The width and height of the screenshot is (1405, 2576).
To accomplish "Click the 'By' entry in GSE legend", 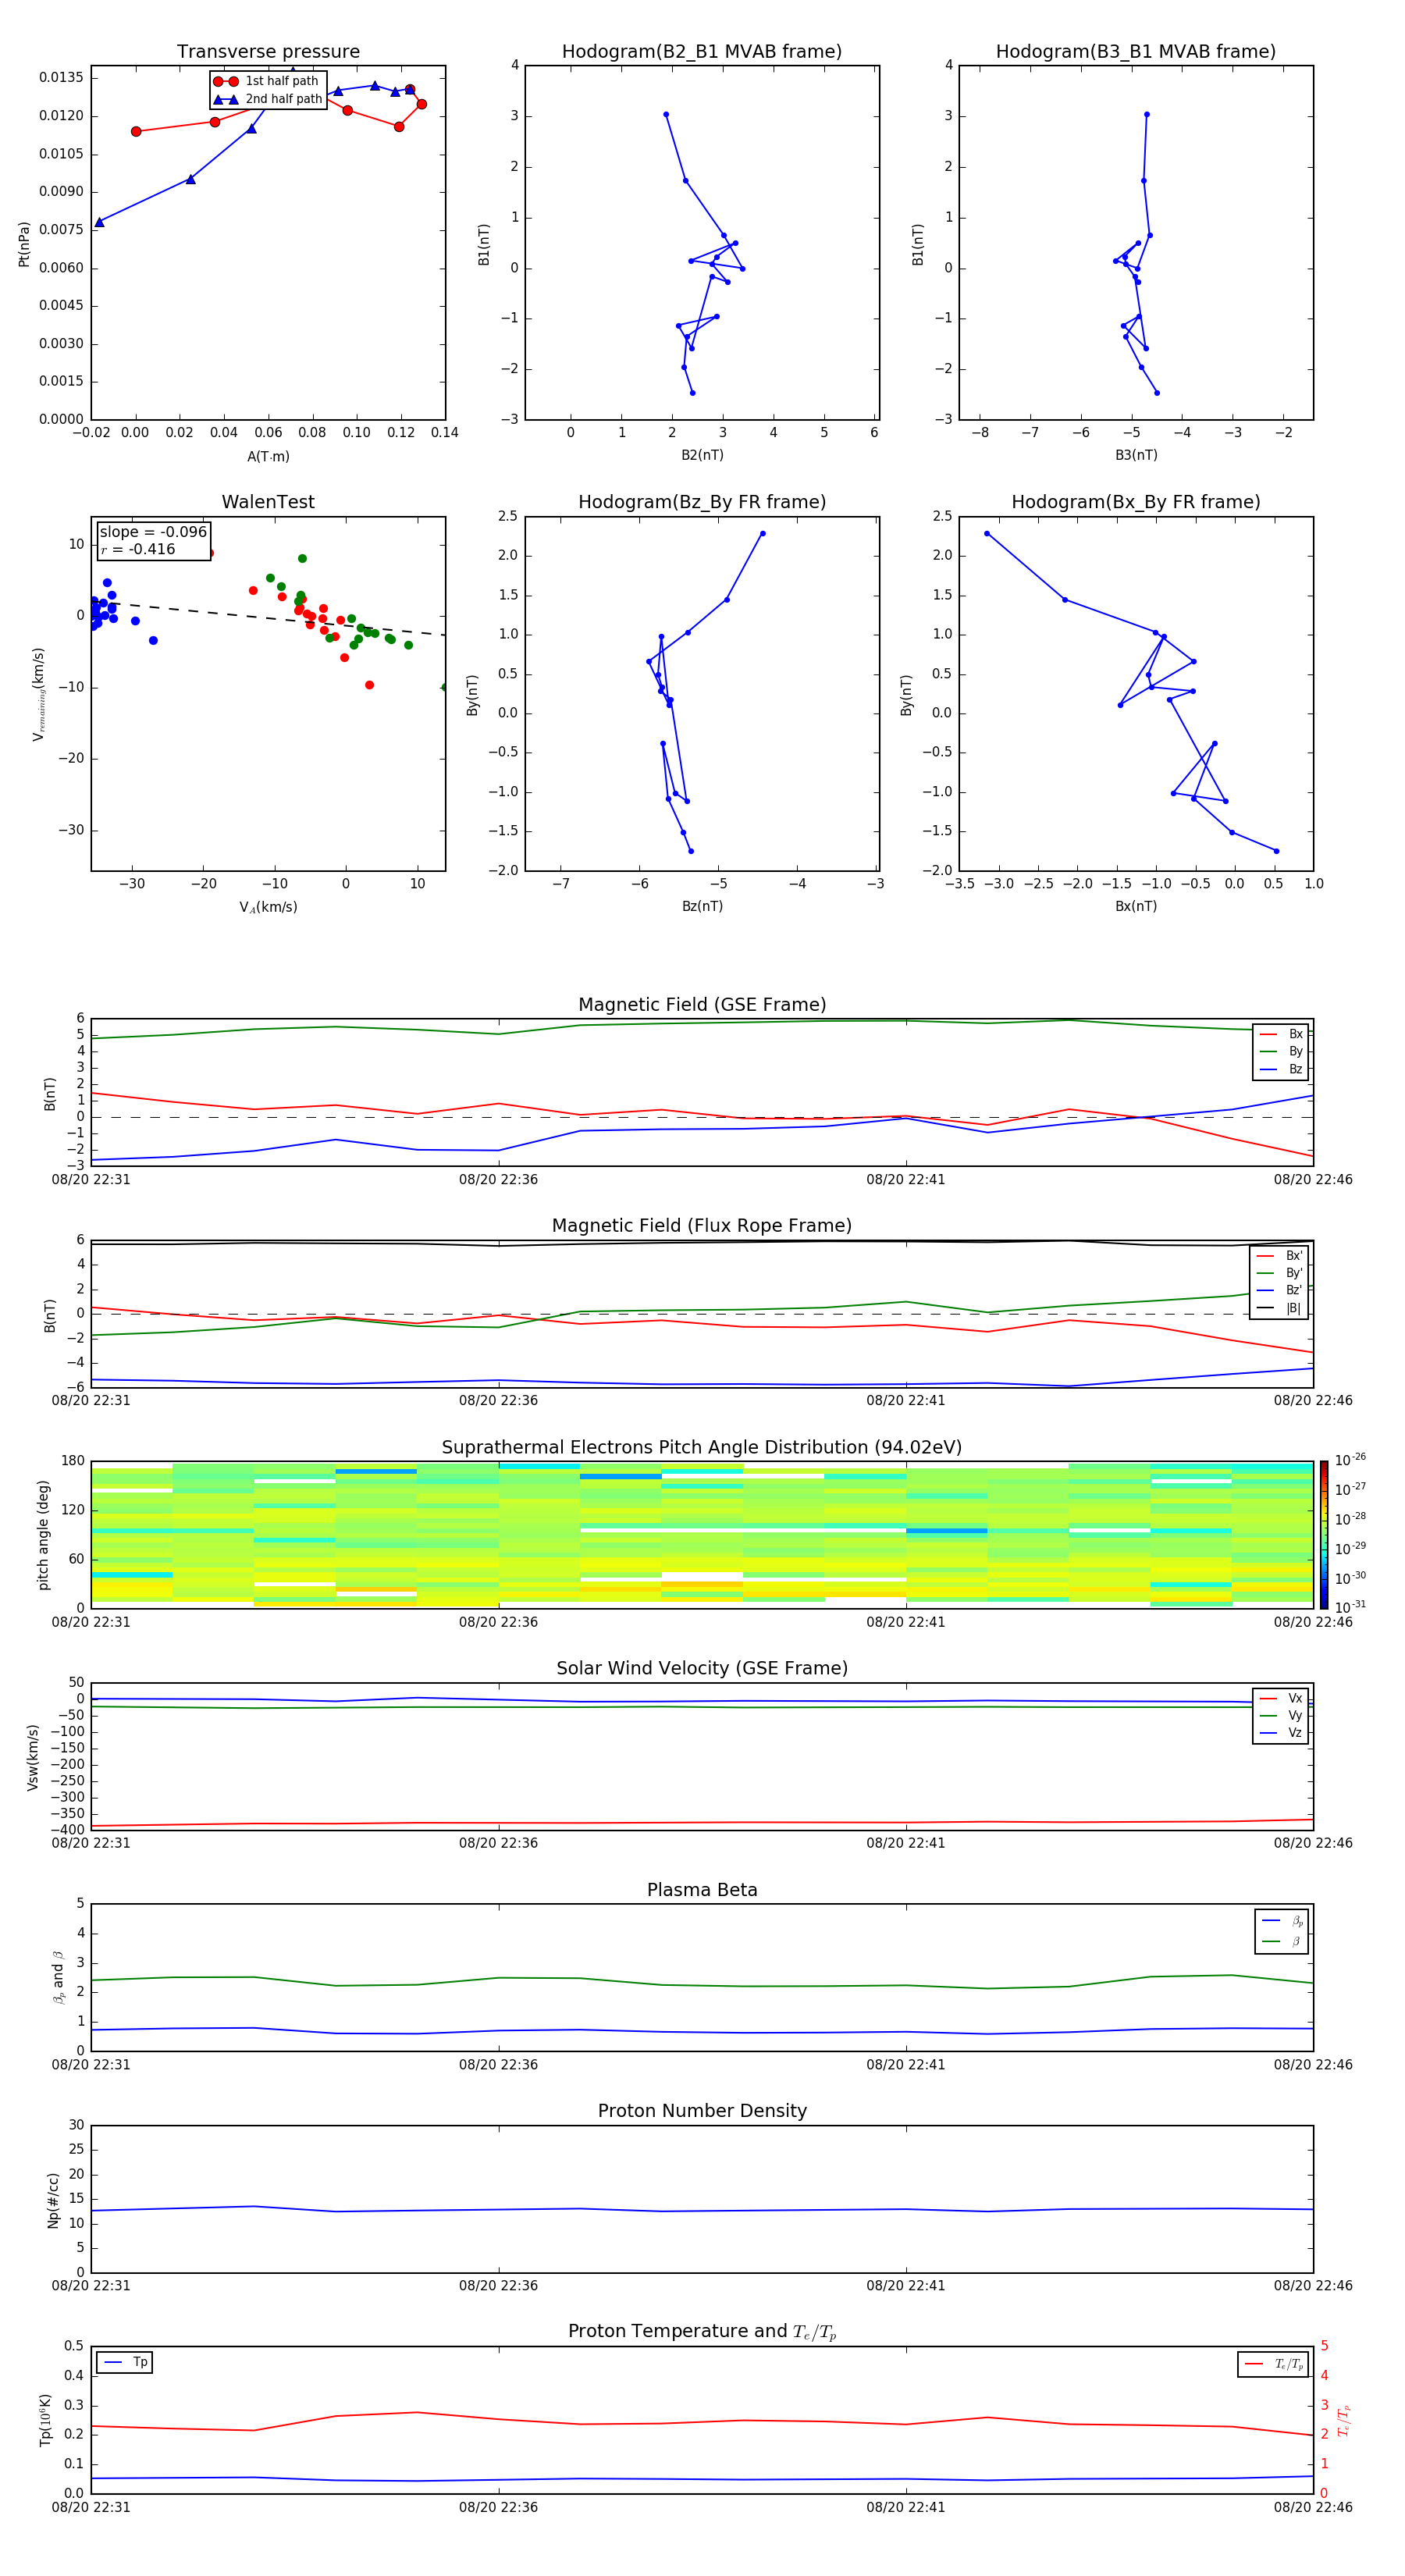I will pos(1281,1051).
